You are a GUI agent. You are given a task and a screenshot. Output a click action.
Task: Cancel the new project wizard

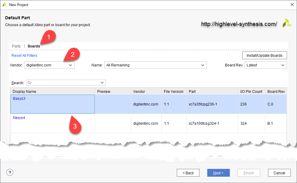click(279, 173)
